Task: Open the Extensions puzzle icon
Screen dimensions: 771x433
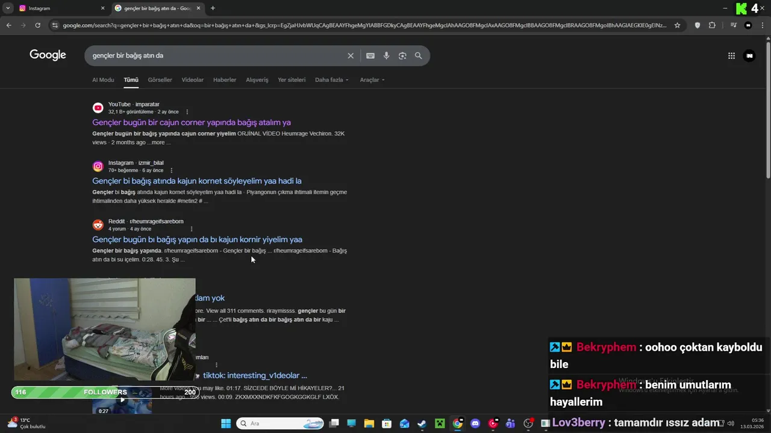Action: click(x=712, y=25)
